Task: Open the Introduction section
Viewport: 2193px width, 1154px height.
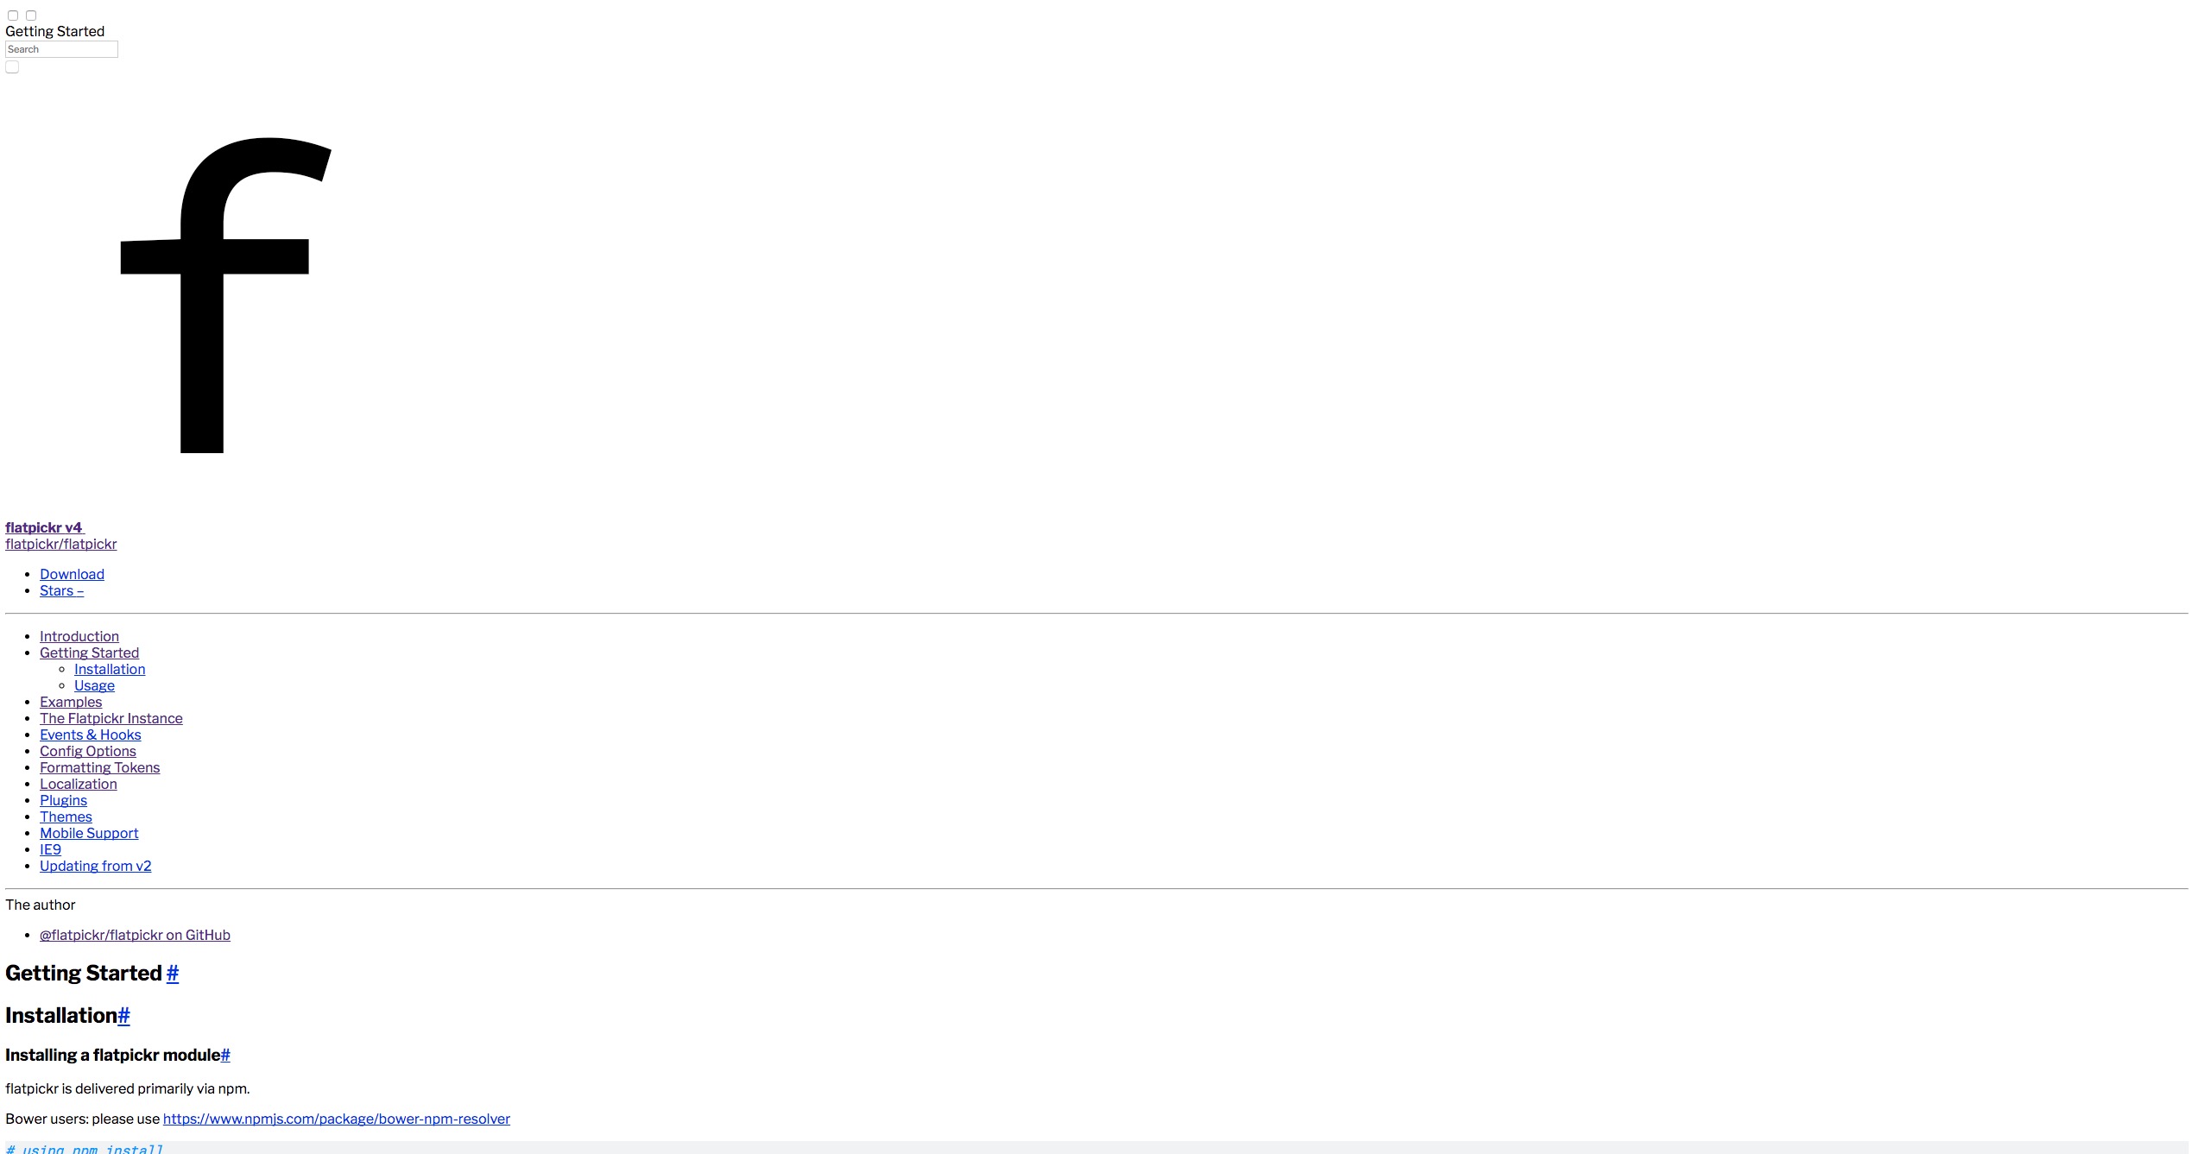Action: pos(79,636)
